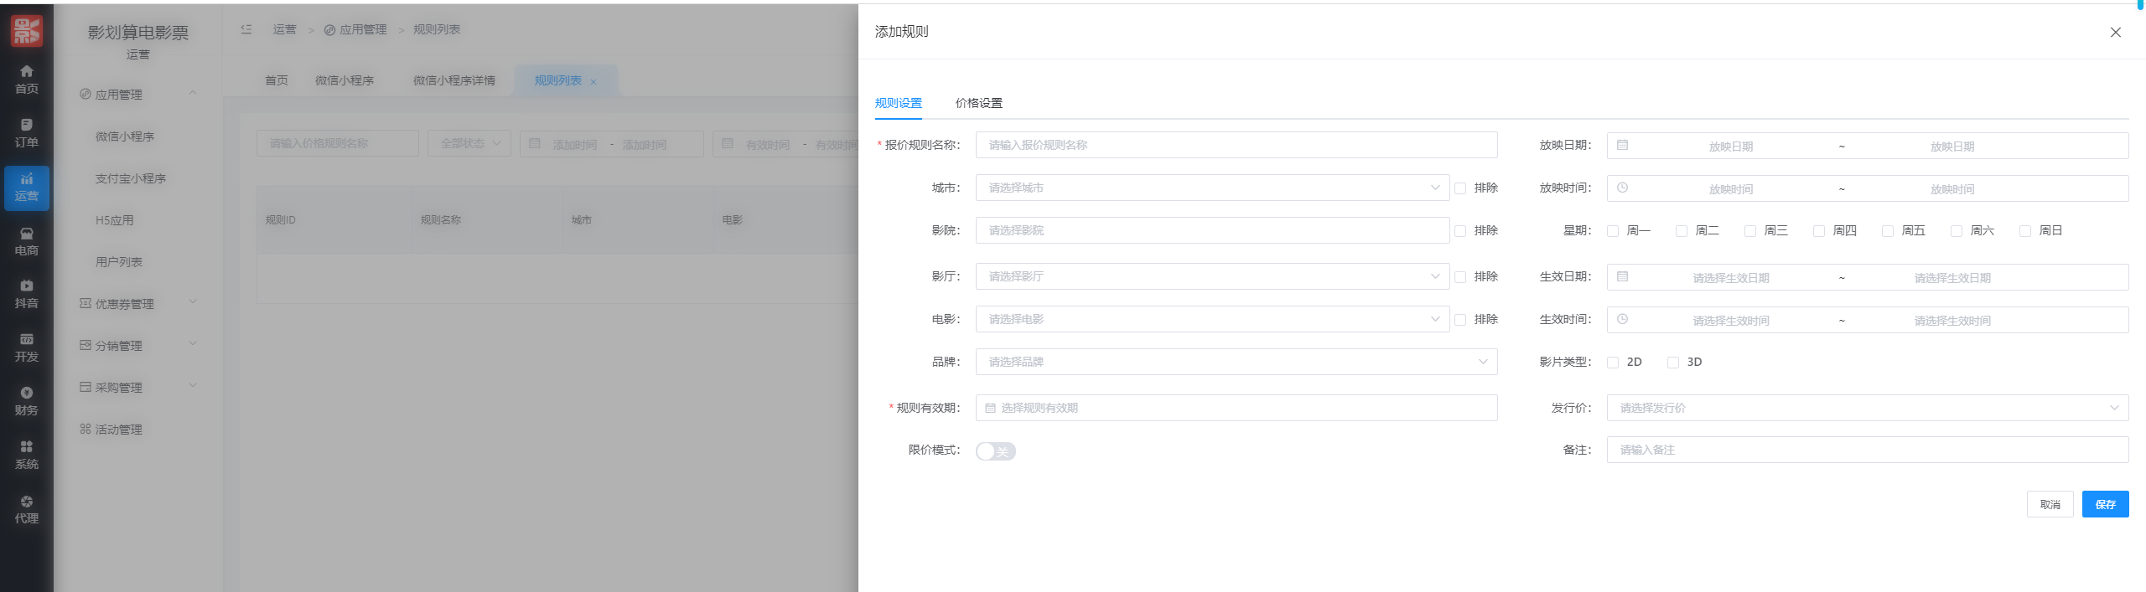Focus the 报价规则名称 input field
This screenshot has height=592, width=2146.
point(1236,145)
